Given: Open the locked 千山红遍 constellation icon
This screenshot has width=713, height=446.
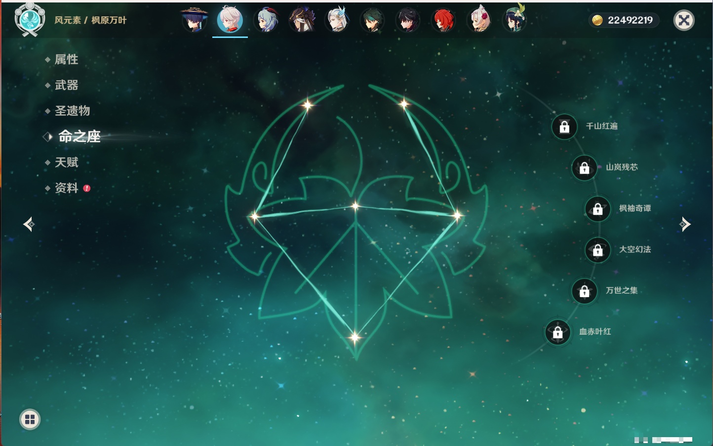Looking at the screenshot, I should click(x=564, y=127).
